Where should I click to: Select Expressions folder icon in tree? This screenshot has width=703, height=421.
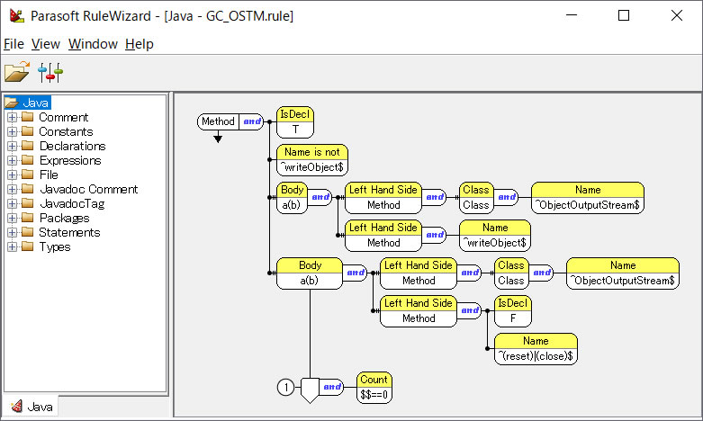click(x=28, y=160)
